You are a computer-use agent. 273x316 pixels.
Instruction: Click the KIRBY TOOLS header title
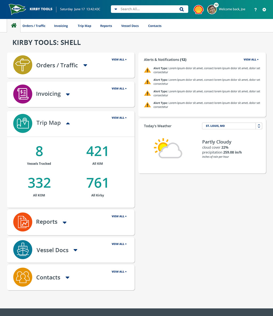click(41, 9)
